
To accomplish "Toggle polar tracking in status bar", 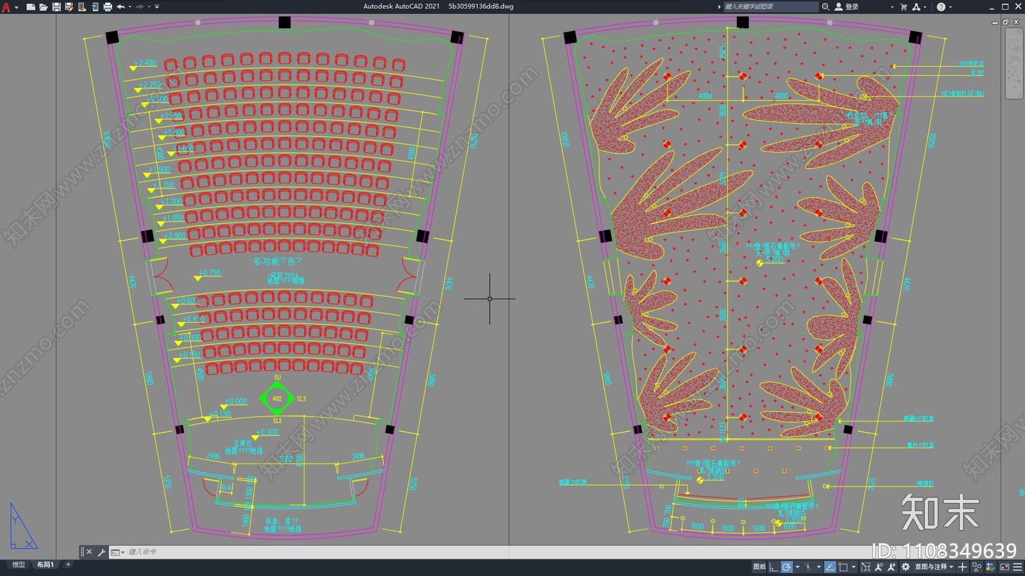I will click(x=787, y=567).
